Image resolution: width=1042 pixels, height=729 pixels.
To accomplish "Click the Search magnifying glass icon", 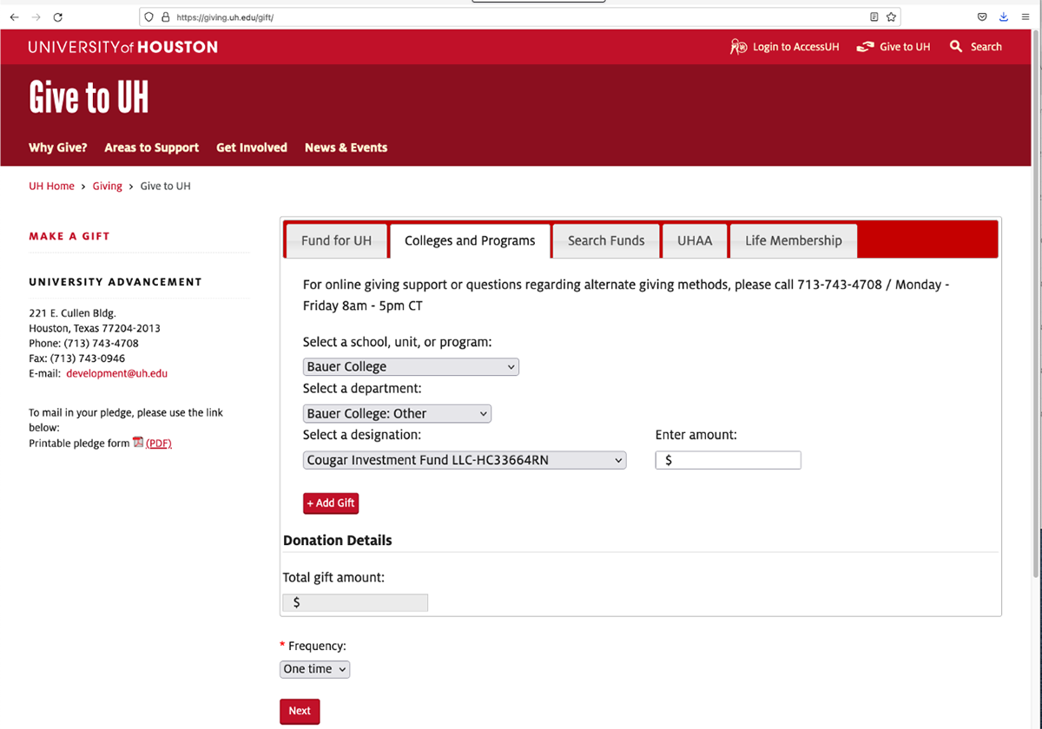I will point(956,47).
